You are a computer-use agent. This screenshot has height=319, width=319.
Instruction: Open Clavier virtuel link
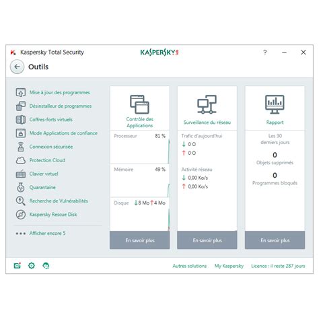coord(44,174)
